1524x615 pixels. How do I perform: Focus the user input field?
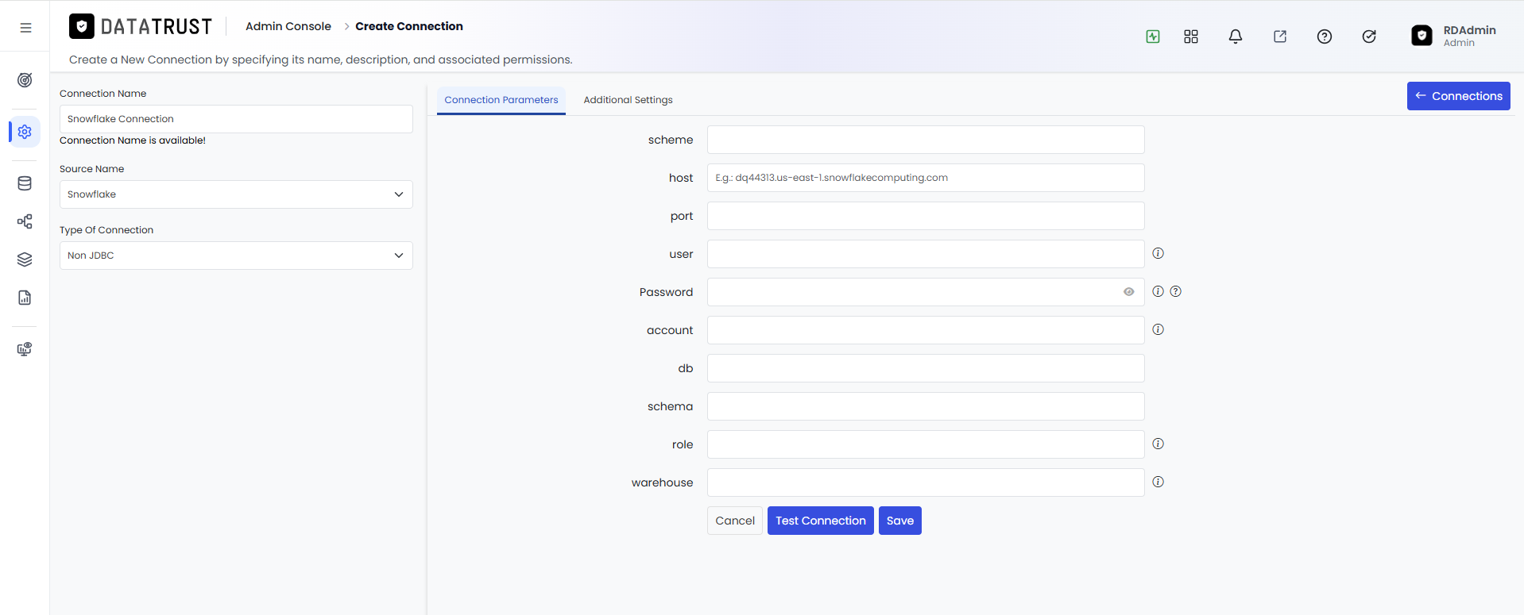coord(926,254)
